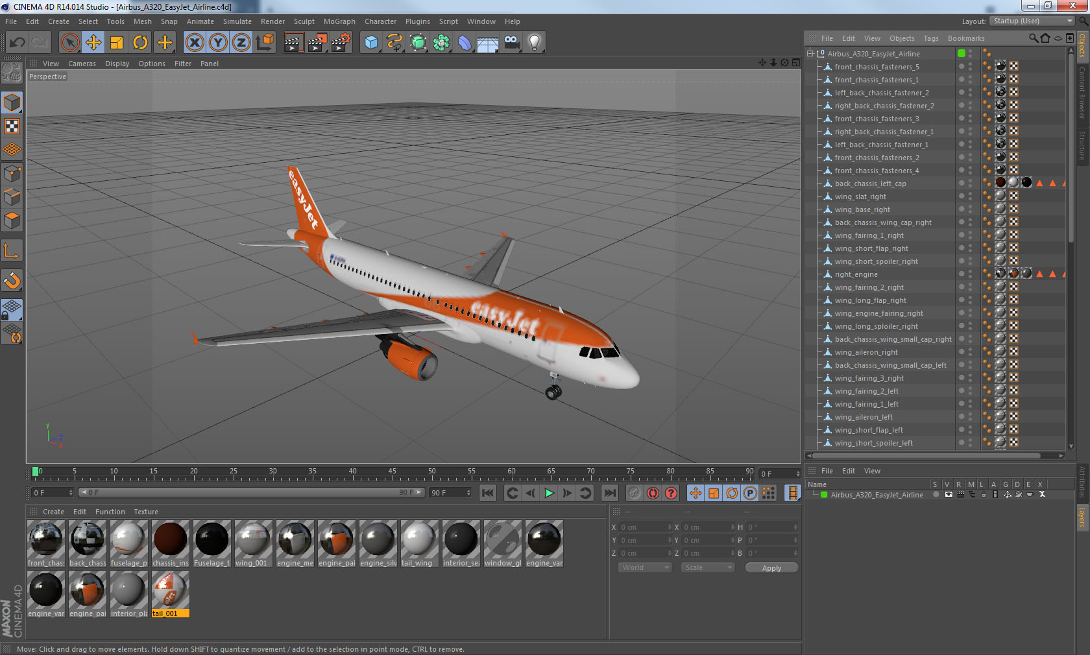Open the deformer objects icon
The image size is (1090, 655).
[x=465, y=43]
